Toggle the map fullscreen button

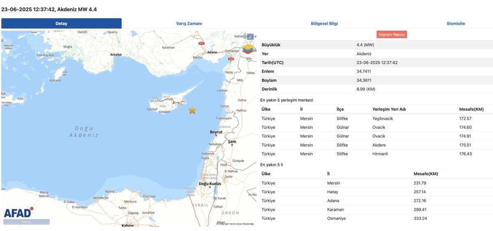pyautogui.click(x=250, y=37)
